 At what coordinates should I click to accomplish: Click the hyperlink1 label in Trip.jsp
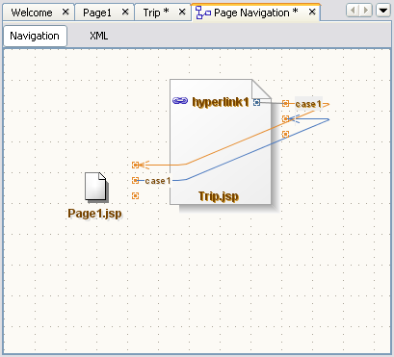click(221, 102)
